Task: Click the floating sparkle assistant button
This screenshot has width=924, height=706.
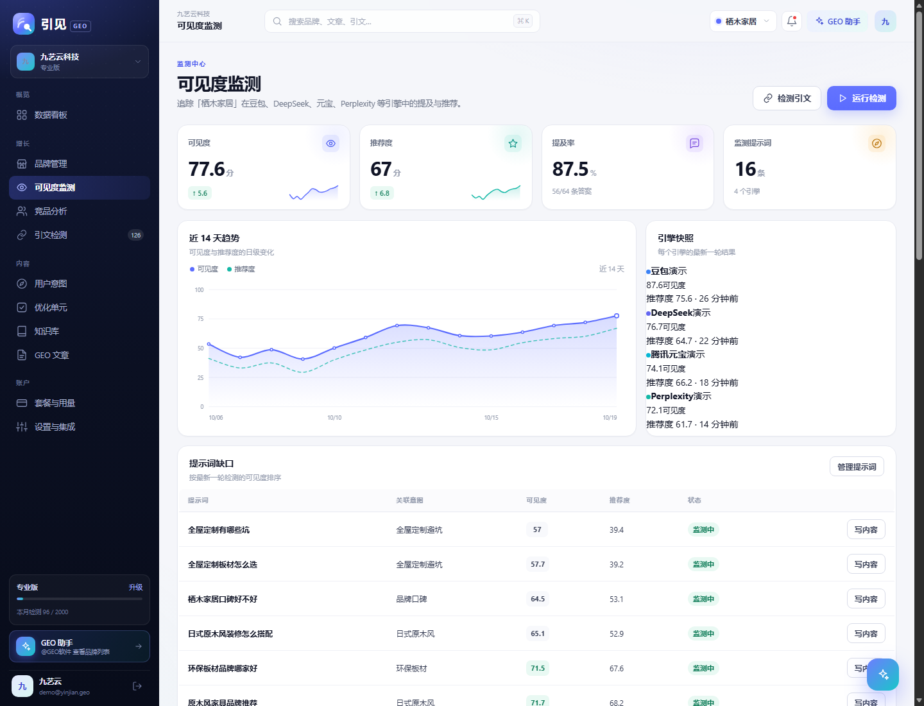Action: click(x=883, y=675)
